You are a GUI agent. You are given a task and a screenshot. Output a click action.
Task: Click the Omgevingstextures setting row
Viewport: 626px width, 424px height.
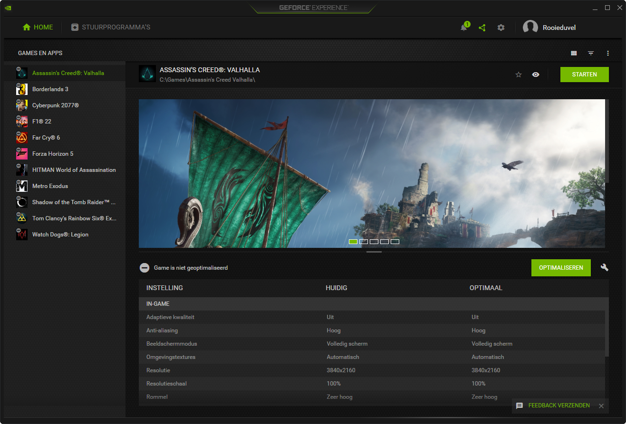coord(372,357)
